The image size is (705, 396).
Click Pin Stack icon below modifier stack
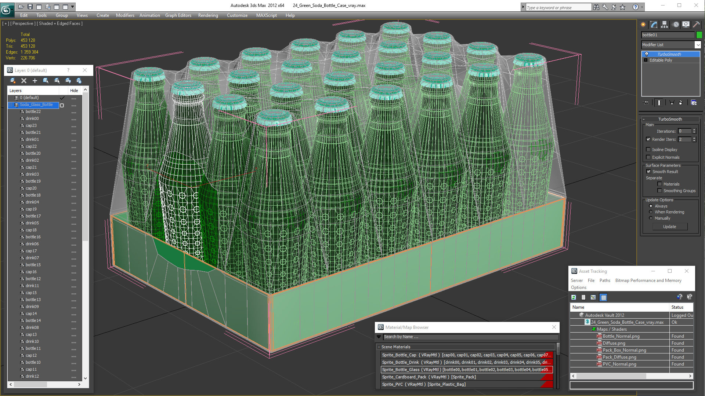647,103
